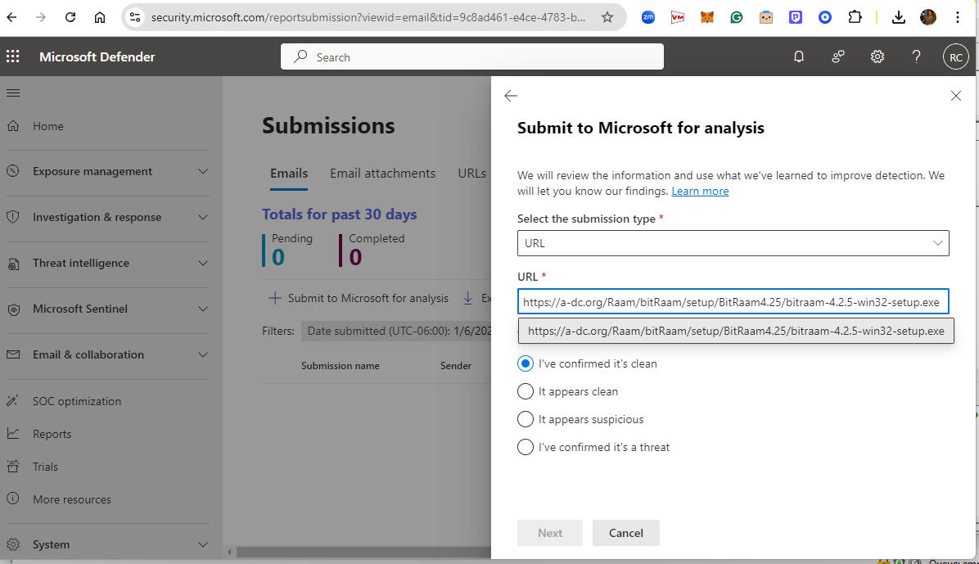Select "It appears suspicious" radio option

(525, 419)
